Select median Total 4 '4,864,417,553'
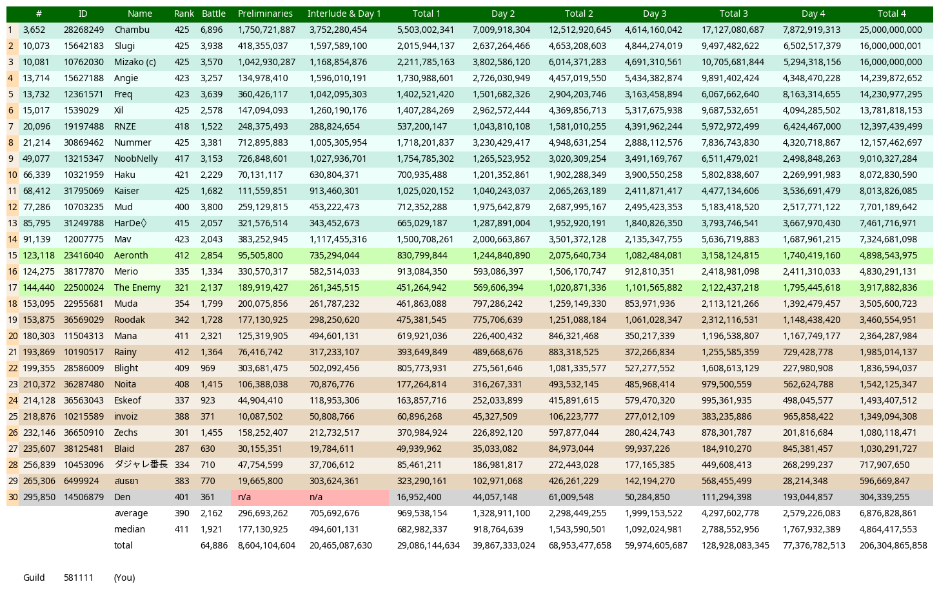 pos(888,529)
